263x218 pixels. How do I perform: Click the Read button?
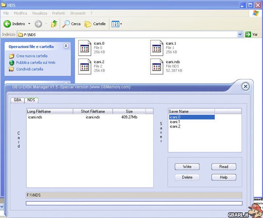click(224, 167)
